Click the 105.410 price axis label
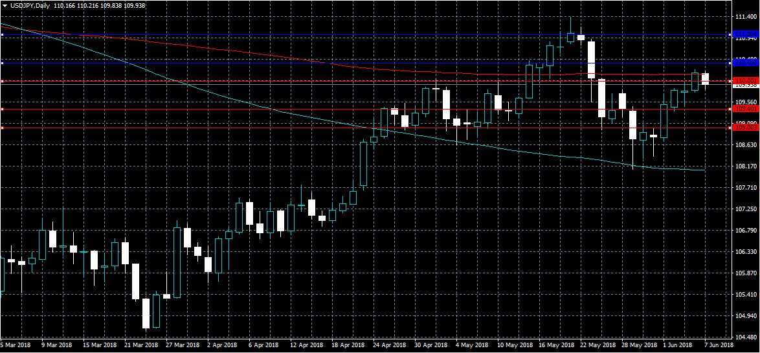The width and height of the screenshot is (760, 353). click(x=746, y=294)
